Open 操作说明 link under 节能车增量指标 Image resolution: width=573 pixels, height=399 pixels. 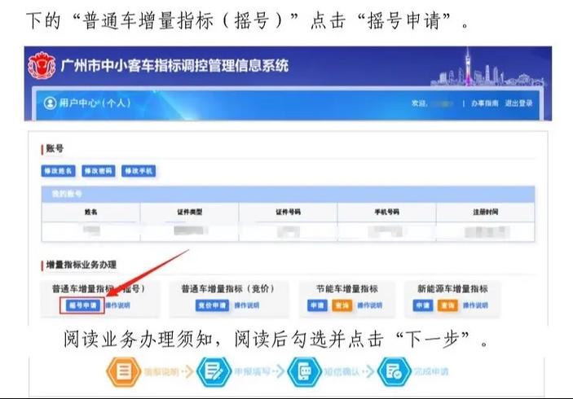click(x=369, y=305)
